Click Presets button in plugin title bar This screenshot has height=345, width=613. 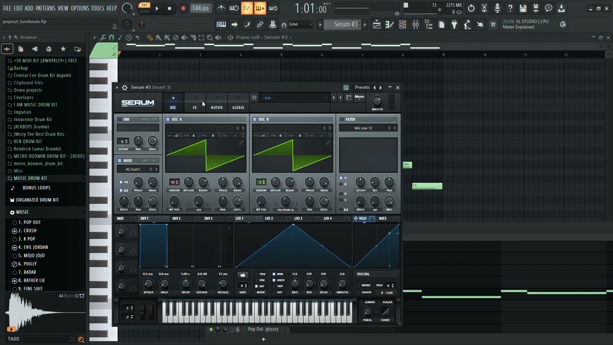tap(362, 87)
